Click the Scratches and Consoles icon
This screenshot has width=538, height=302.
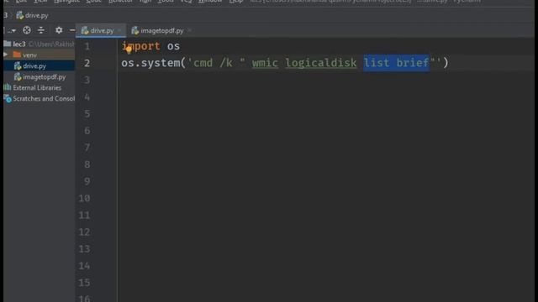(8, 99)
